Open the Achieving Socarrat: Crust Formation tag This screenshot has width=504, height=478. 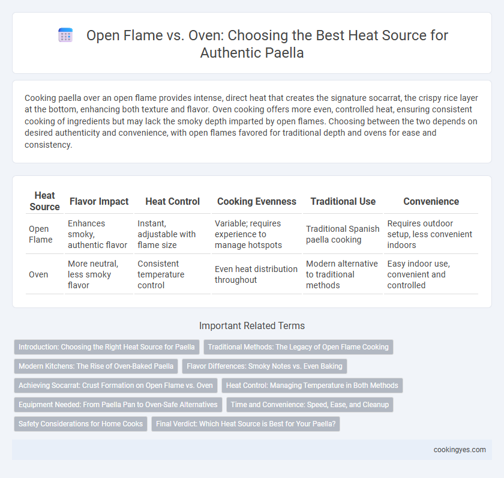(116, 386)
